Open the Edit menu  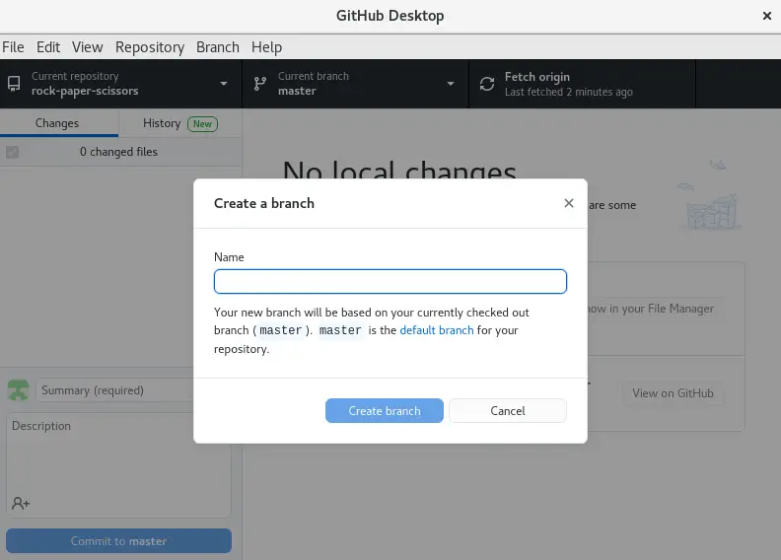tap(48, 47)
